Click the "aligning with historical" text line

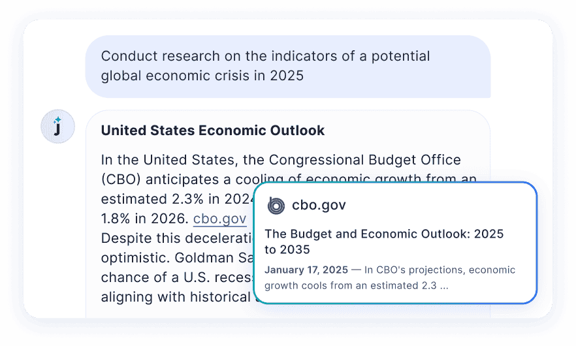177,297
